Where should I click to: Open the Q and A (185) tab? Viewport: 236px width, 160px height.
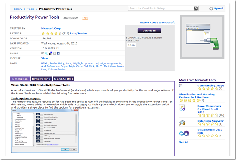click(64, 79)
